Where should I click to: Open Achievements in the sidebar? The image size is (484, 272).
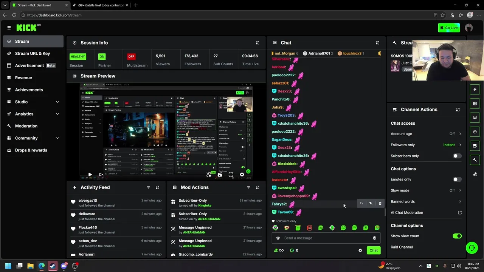pyautogui.click(x=33, y=90)
